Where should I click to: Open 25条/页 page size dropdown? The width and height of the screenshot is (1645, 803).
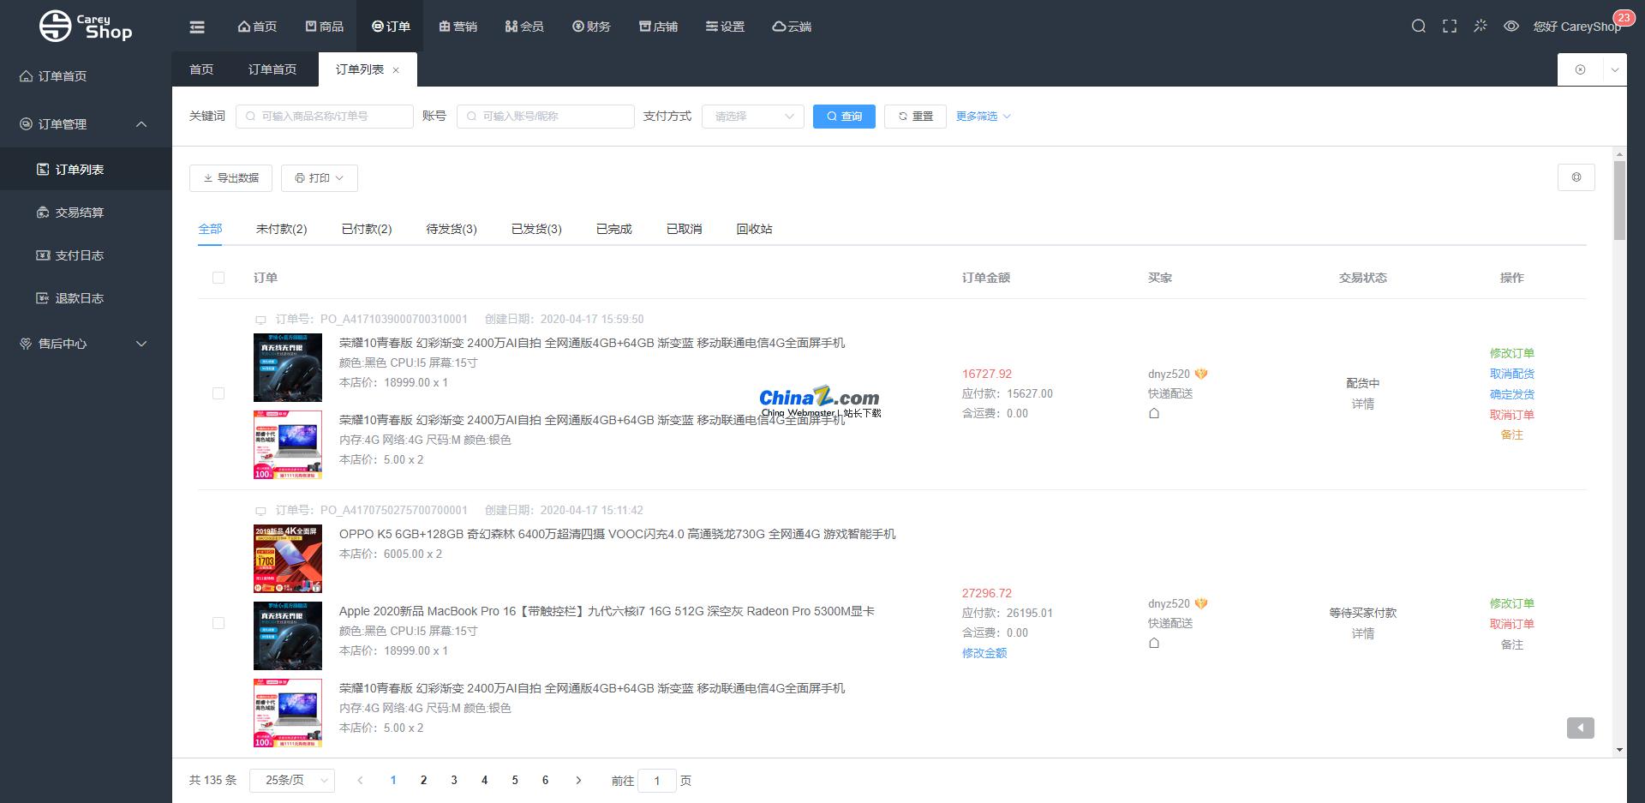tap(292, 780)
